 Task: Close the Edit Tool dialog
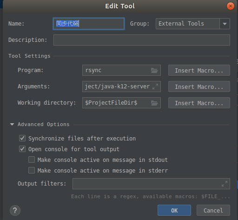click(x=231, y=6)
